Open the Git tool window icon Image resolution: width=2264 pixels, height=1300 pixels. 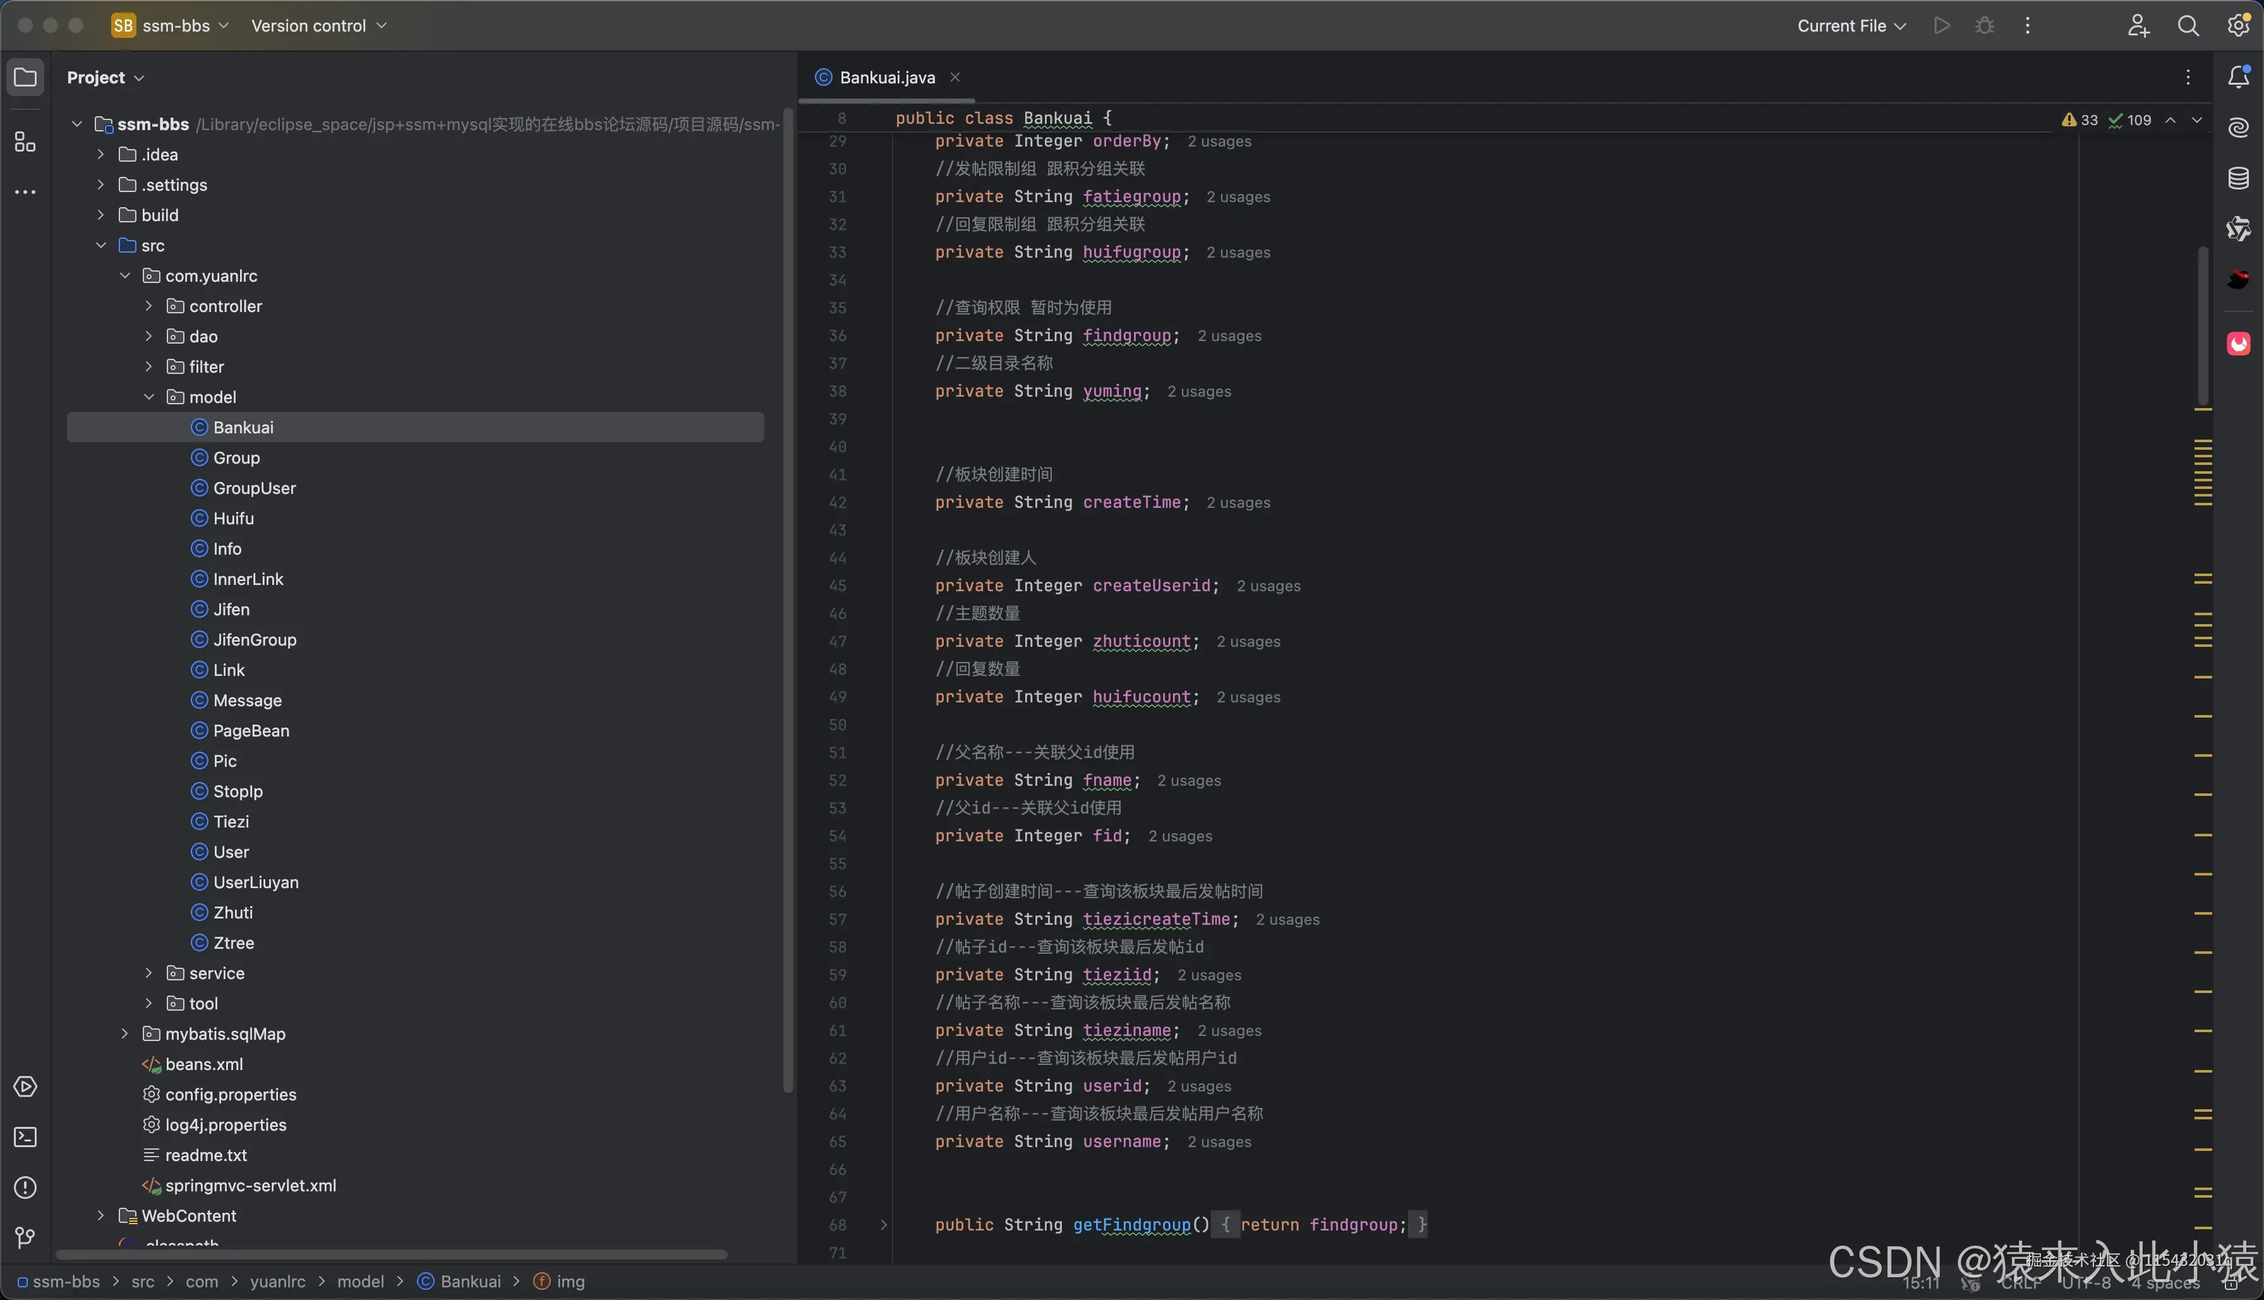(25, 1237)
